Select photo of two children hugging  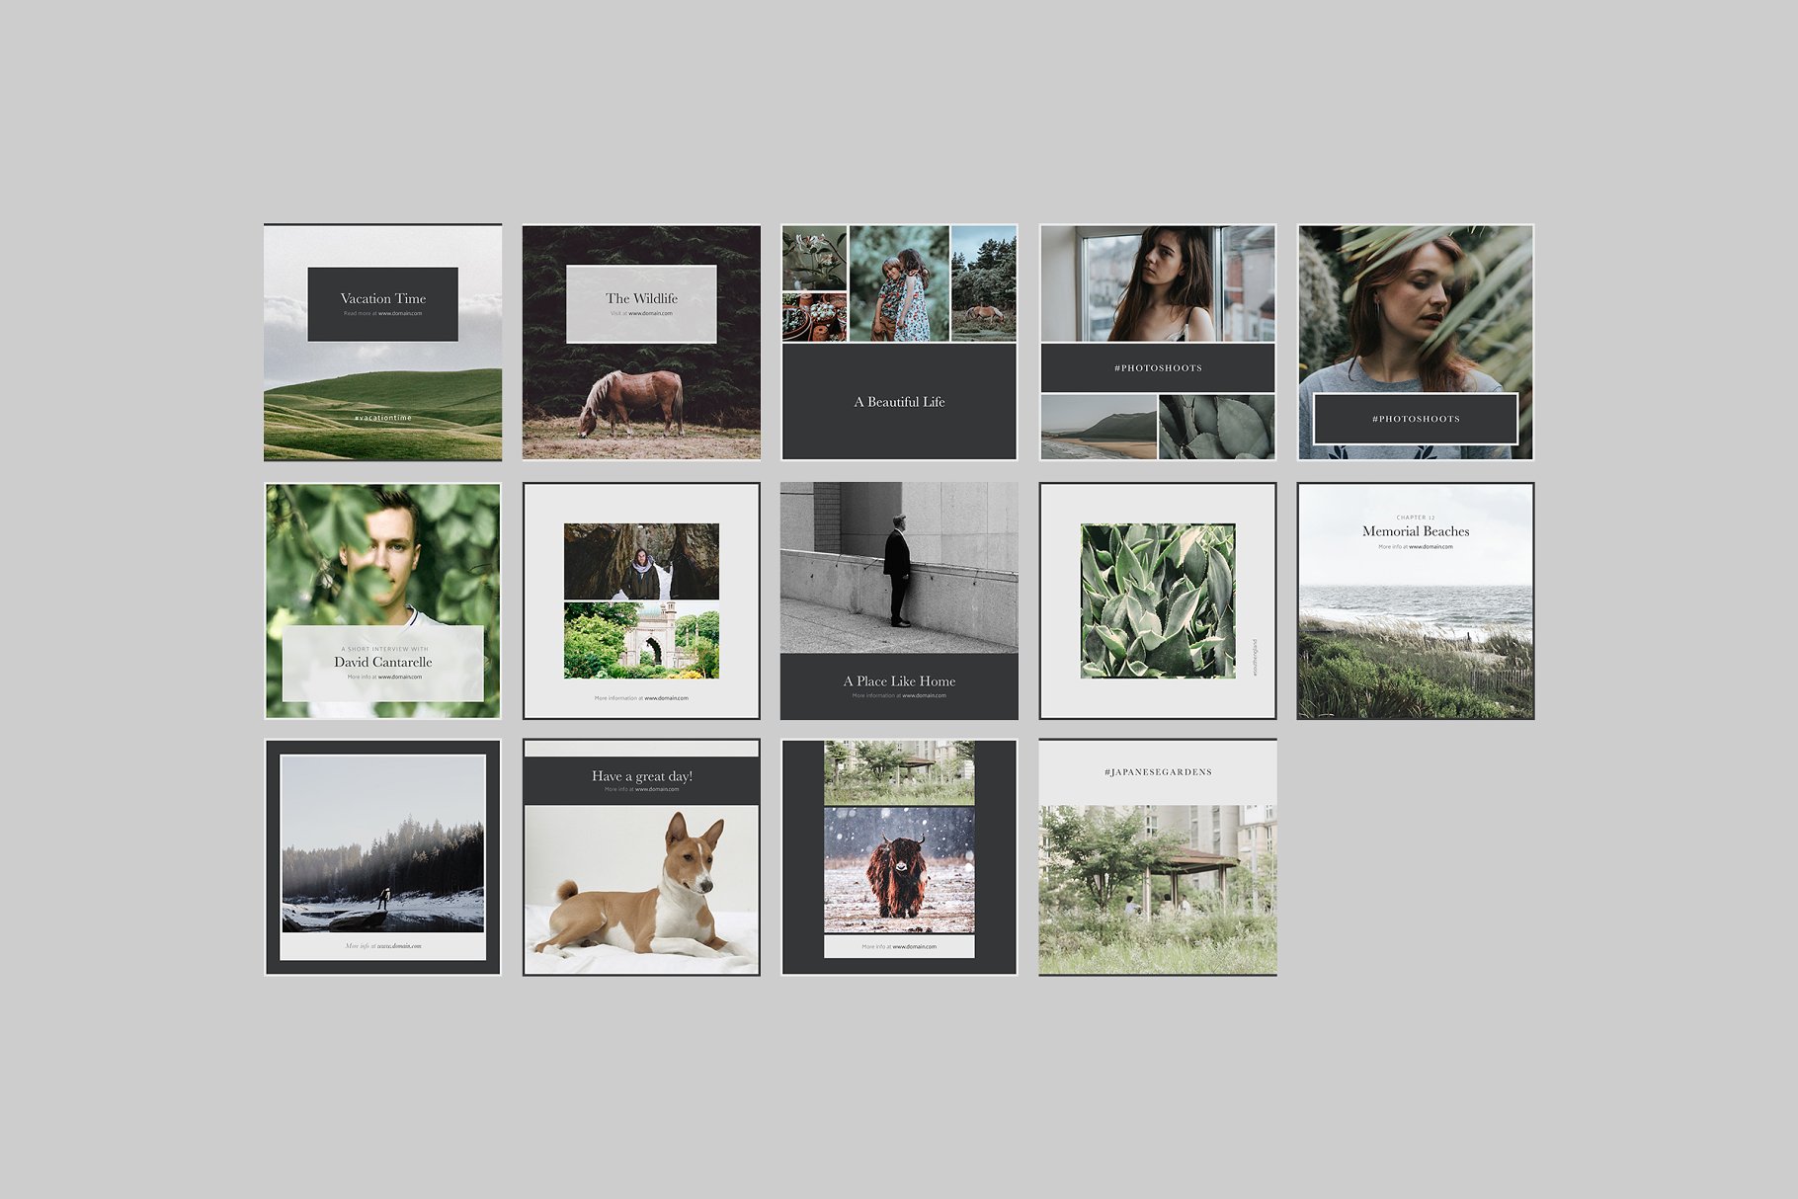[899, 283]
